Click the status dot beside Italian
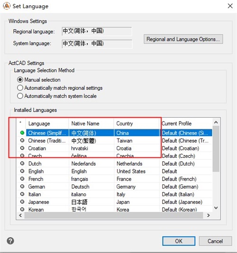 22,194
